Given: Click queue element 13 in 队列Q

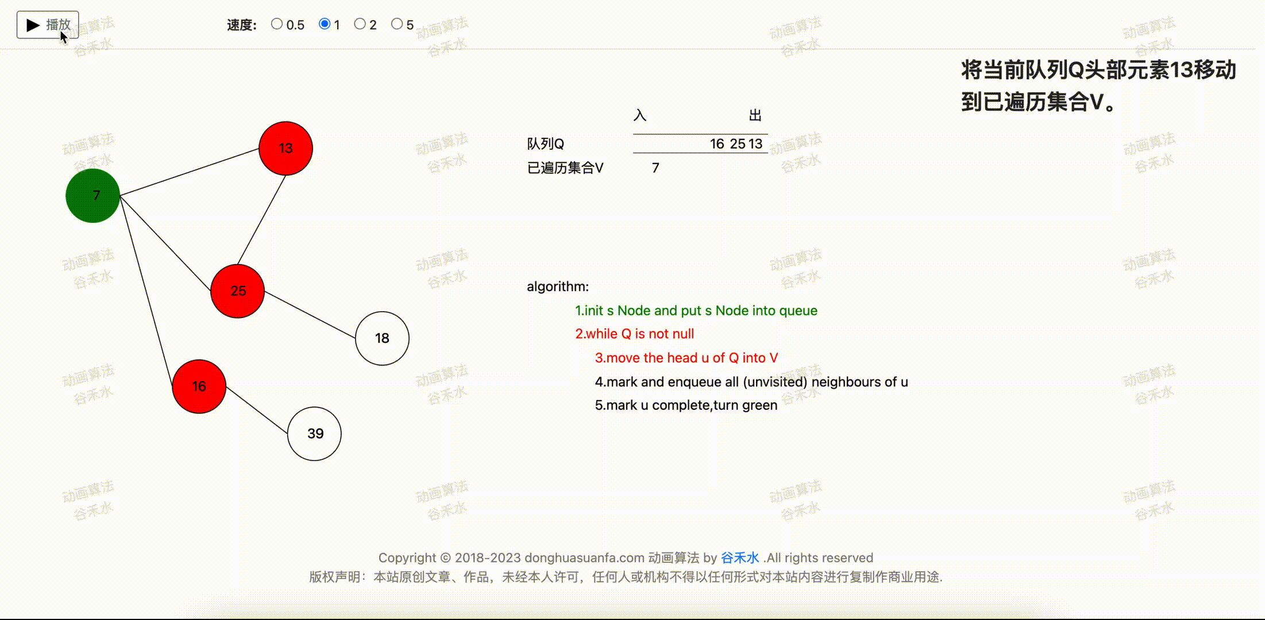Looking at the screenshot, I should (x=755, y=144).
